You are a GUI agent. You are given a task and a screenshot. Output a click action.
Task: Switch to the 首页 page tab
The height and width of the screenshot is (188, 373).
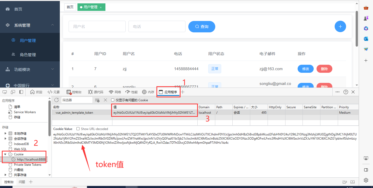70,7
